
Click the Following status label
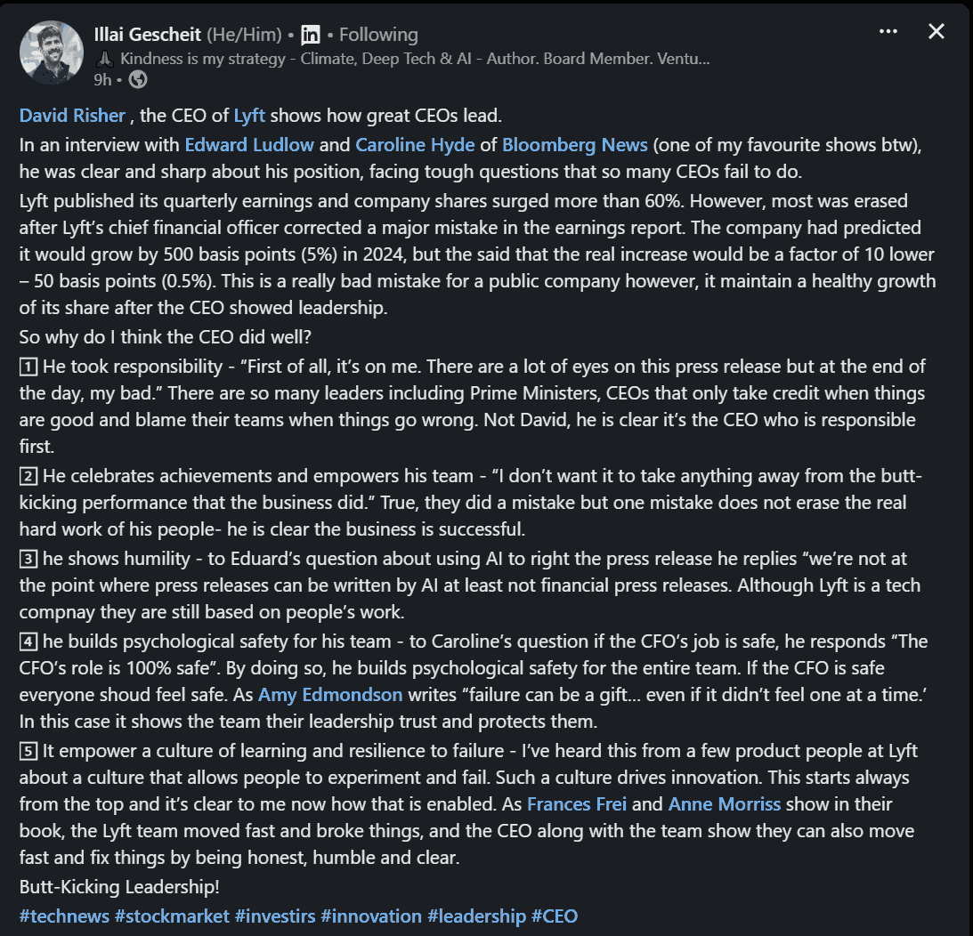[378, 35]
